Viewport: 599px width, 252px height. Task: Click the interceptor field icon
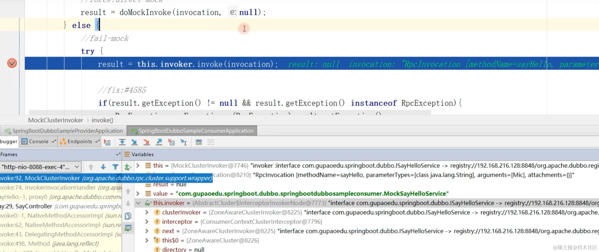[x=157, y=222]
